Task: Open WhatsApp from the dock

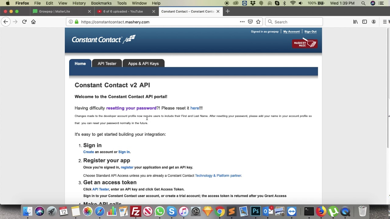Action: pyautogui.click(x=160, y=211)
